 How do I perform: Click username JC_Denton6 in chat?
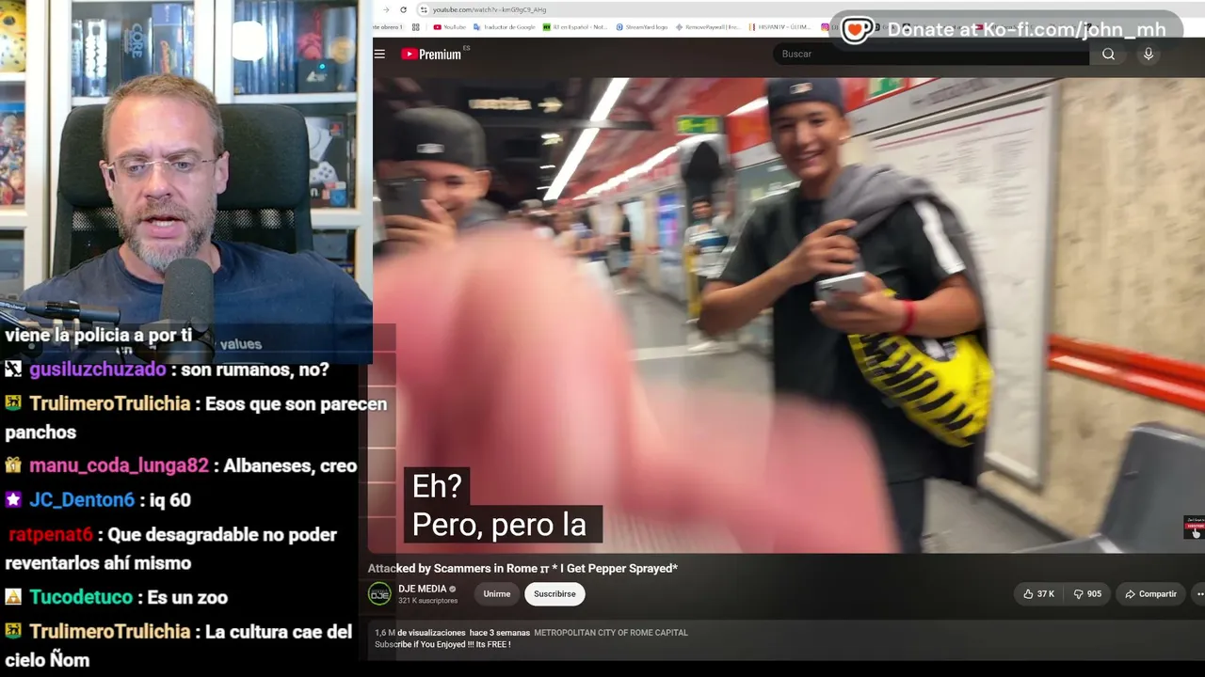[82, 499]
